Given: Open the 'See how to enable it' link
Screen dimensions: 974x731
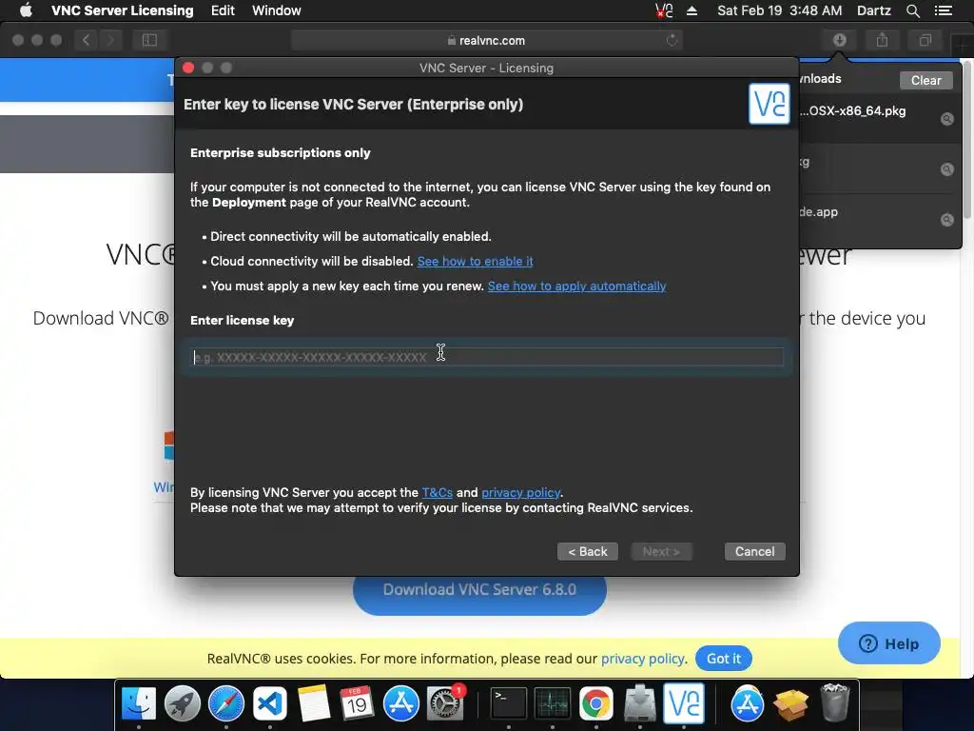Looking at the screenshot, I should [x=476, y=261].
